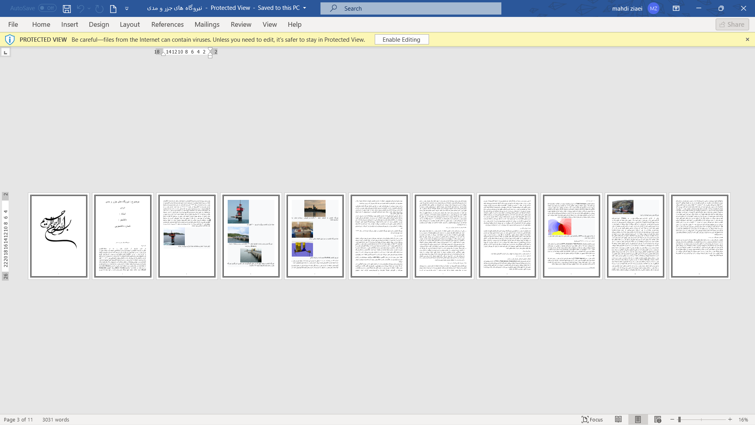
Task: Select the Design tab
Action: click(x=99, y=24)
